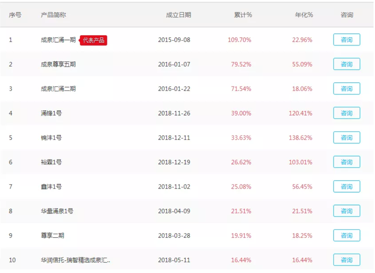Open product 涌锋1号
The height and width of the screenshot is (273, 375).
[x=51, y=113]
